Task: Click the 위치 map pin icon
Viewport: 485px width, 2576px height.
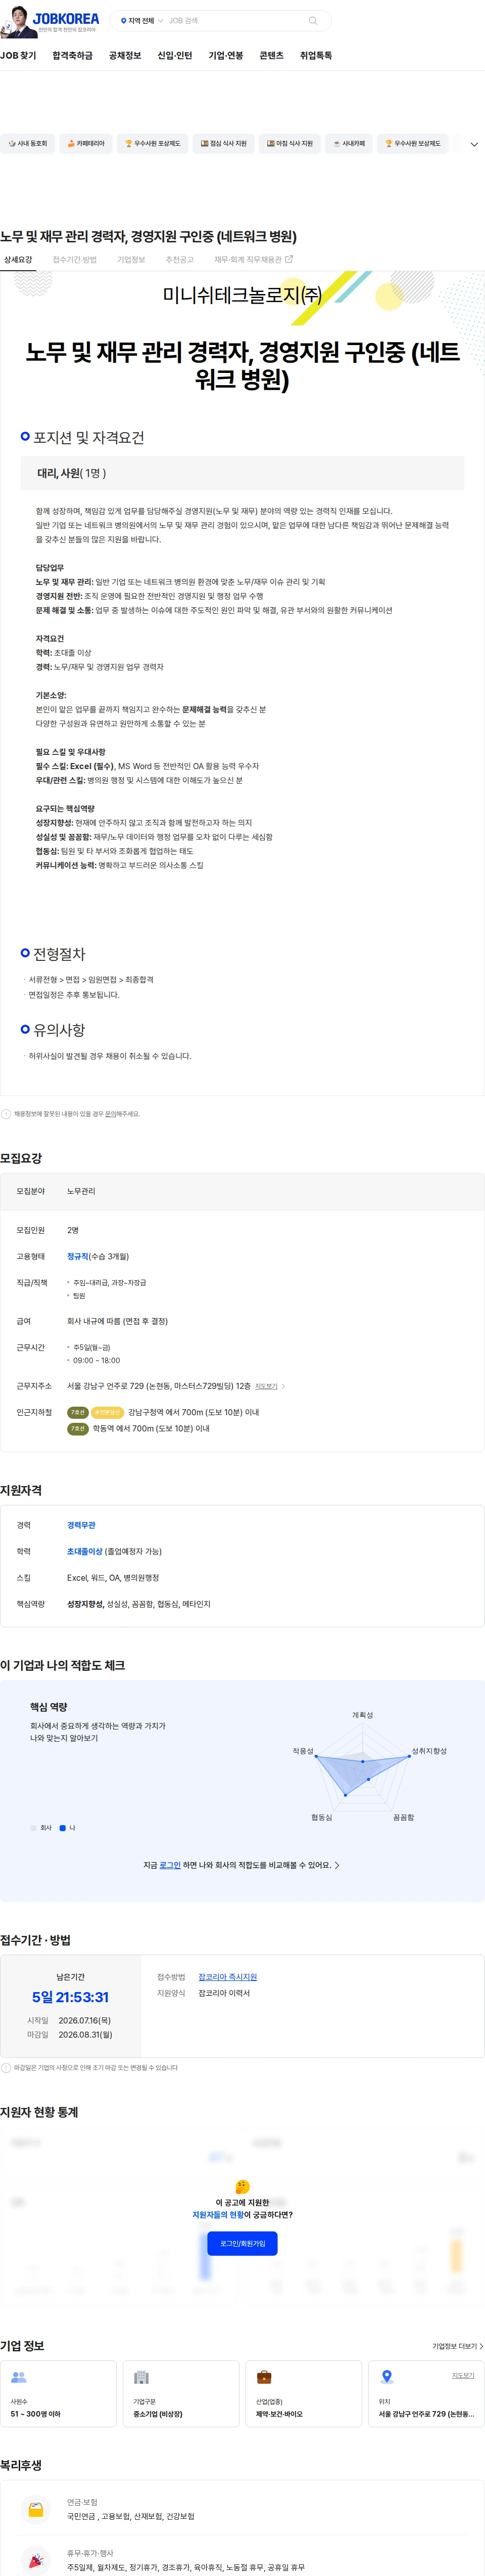Action: coord(387,2377)
